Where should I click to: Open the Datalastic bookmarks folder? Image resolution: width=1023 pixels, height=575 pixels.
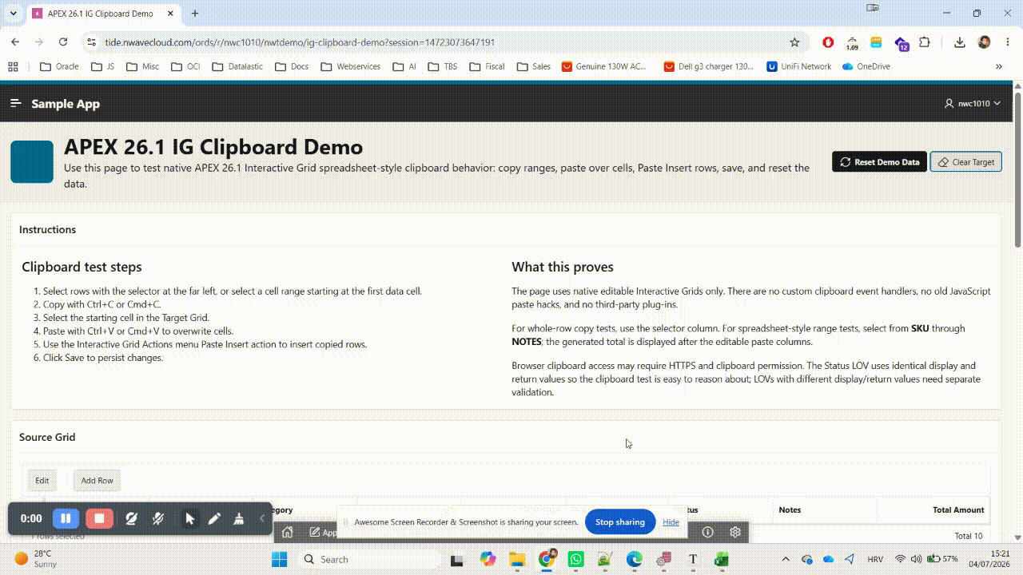(237, 66)
